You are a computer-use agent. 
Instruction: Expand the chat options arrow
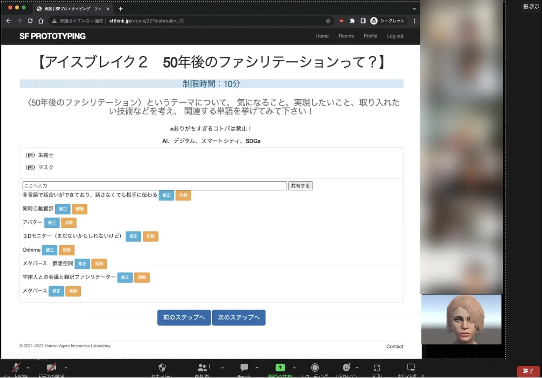257,367
